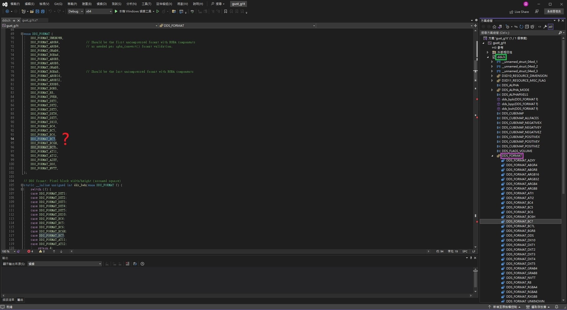Image resolution: width=567 pixels, height=310 pixels.
Task: Toggle bookmark using the bookmark toolbar icon
Action: click(x=226, y=11)
